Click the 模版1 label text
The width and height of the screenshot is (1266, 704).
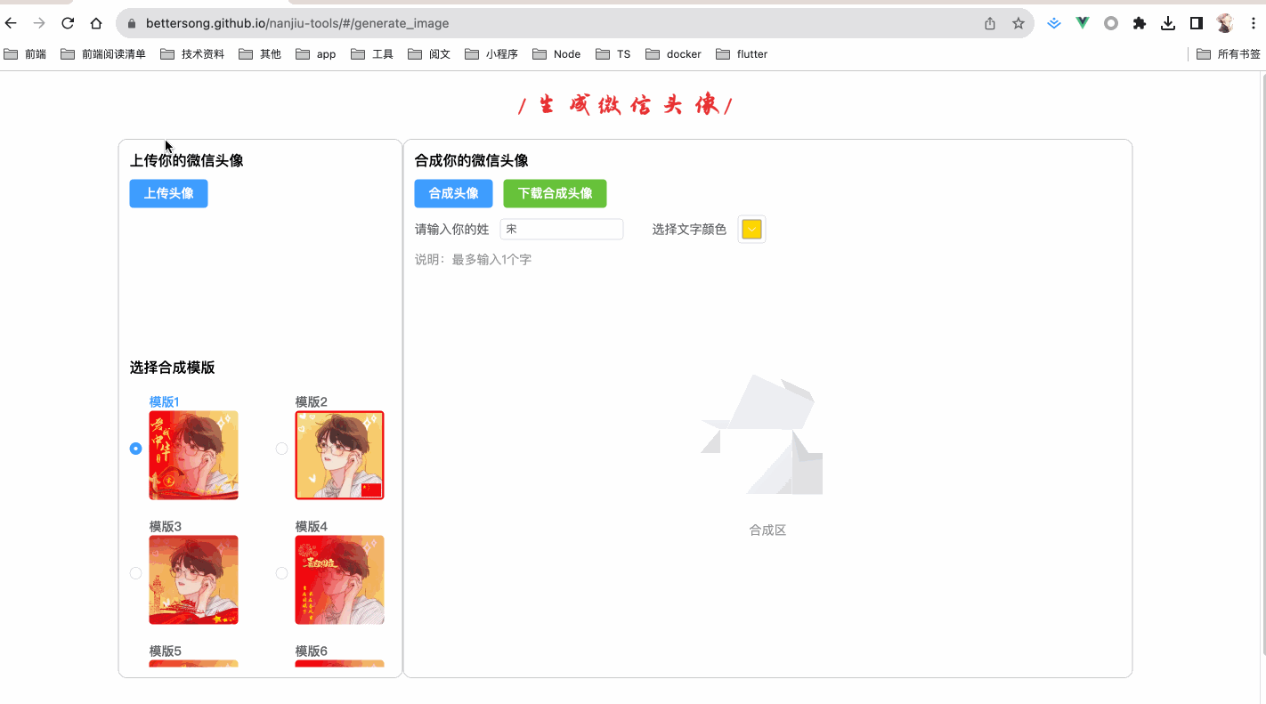165,402
